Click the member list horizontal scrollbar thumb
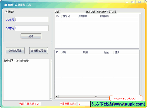This screenshot has width=147, height=108. (84, 96)
